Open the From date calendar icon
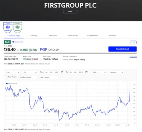The image size is (142, 132). coord(62,72)
